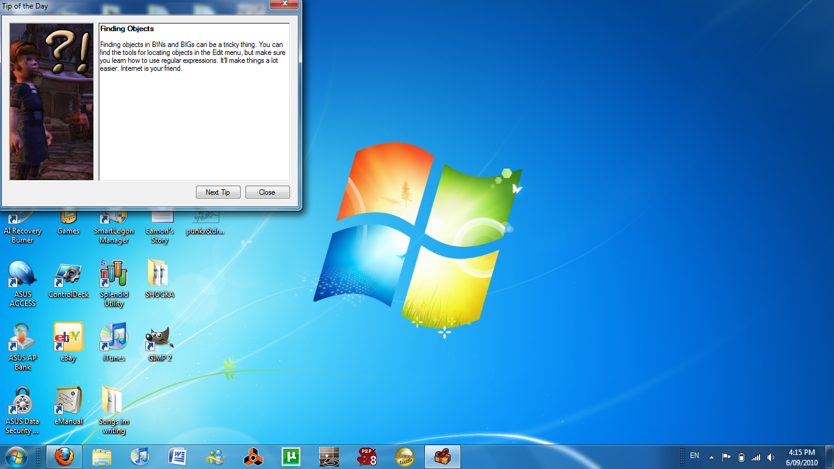The image size is (834, 469).
Task: Click the ASUS Data Security desktop icon
Action: [23, 402]
